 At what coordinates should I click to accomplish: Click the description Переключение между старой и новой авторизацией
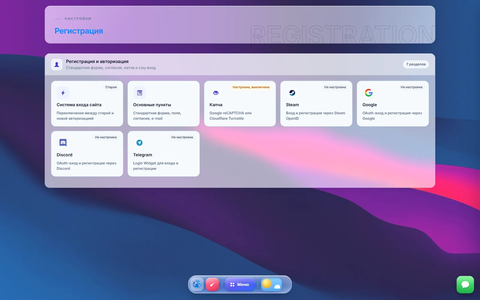point(85,116)
